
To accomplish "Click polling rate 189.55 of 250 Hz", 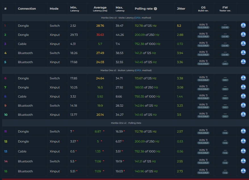I will pyautogui.click(x=146, y=87).
